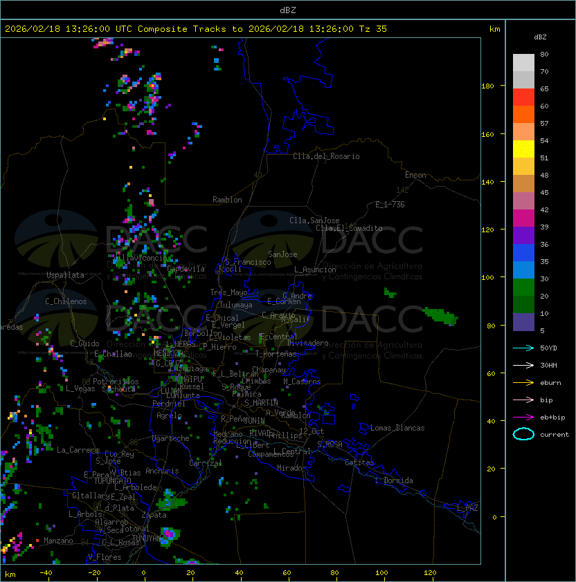Click the Encon label
The width and height of the screenshot is (576, 582).
(x=415, y=175)
